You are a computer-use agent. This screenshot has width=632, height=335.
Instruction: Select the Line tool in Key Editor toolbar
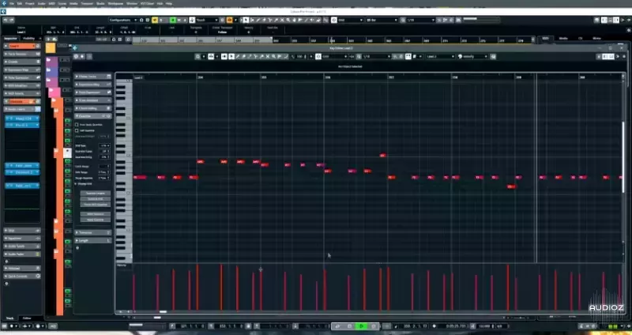[x=286, y=56]
